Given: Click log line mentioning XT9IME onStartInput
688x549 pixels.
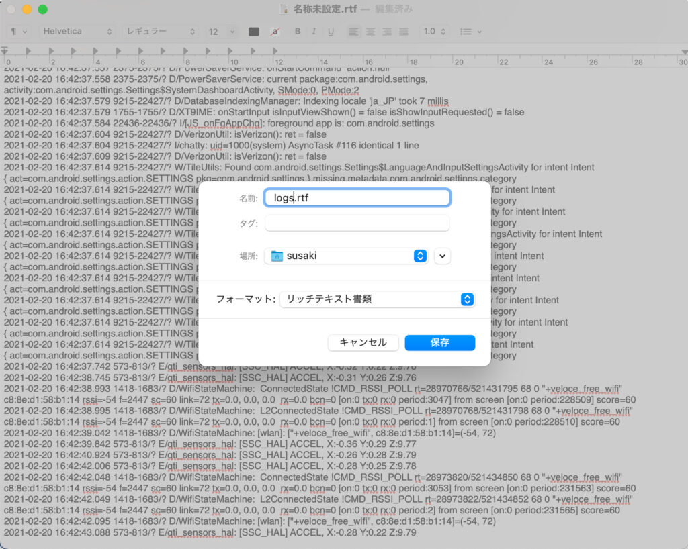Looking at the screenshot, I should pos(263,112).
